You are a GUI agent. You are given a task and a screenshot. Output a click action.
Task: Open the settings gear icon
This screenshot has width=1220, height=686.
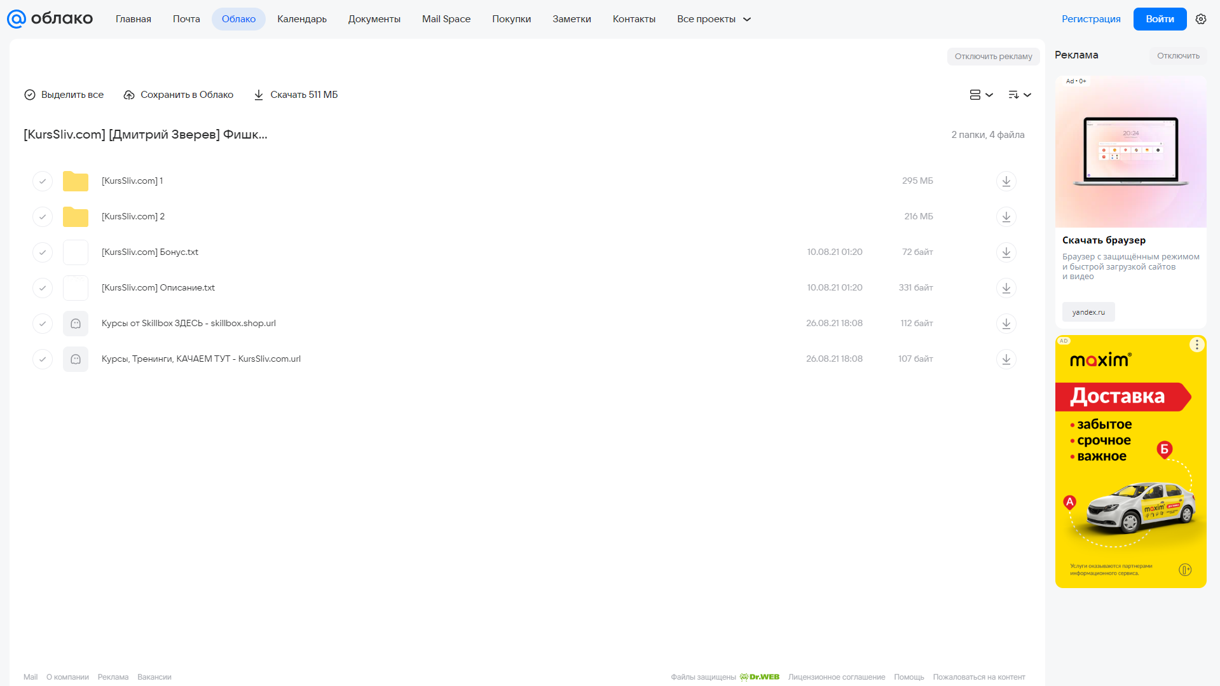1201,19
